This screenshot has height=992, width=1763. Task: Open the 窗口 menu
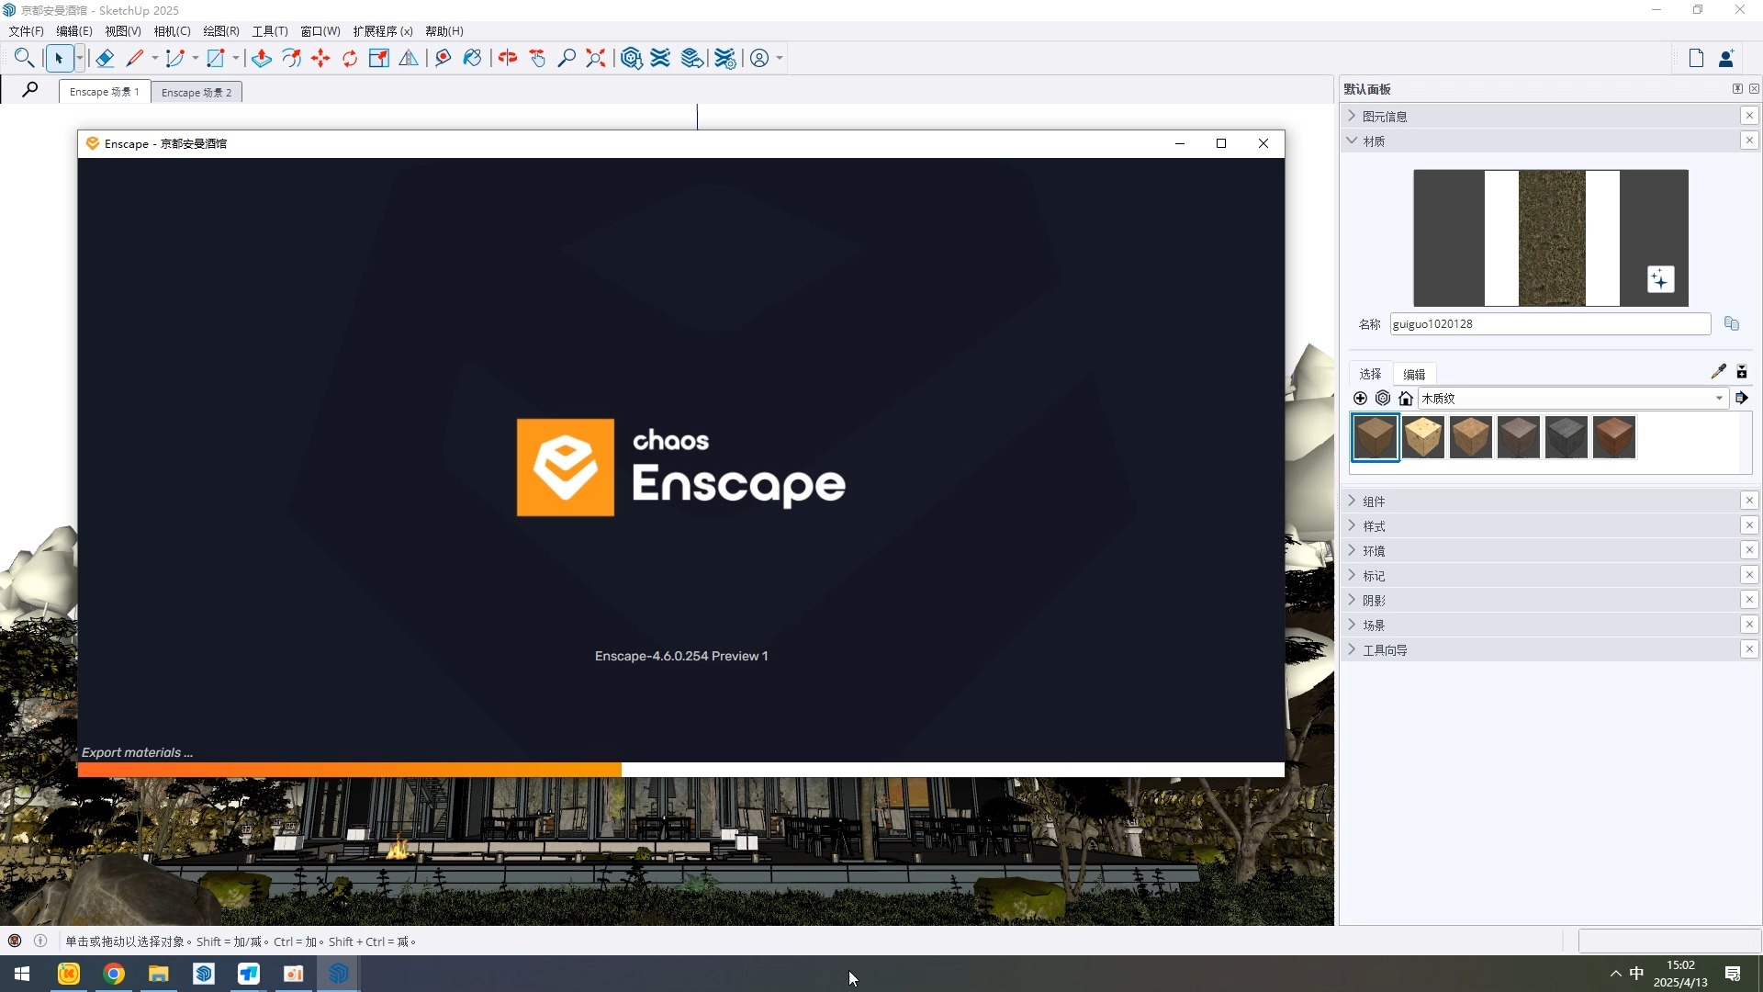point(319,30)
